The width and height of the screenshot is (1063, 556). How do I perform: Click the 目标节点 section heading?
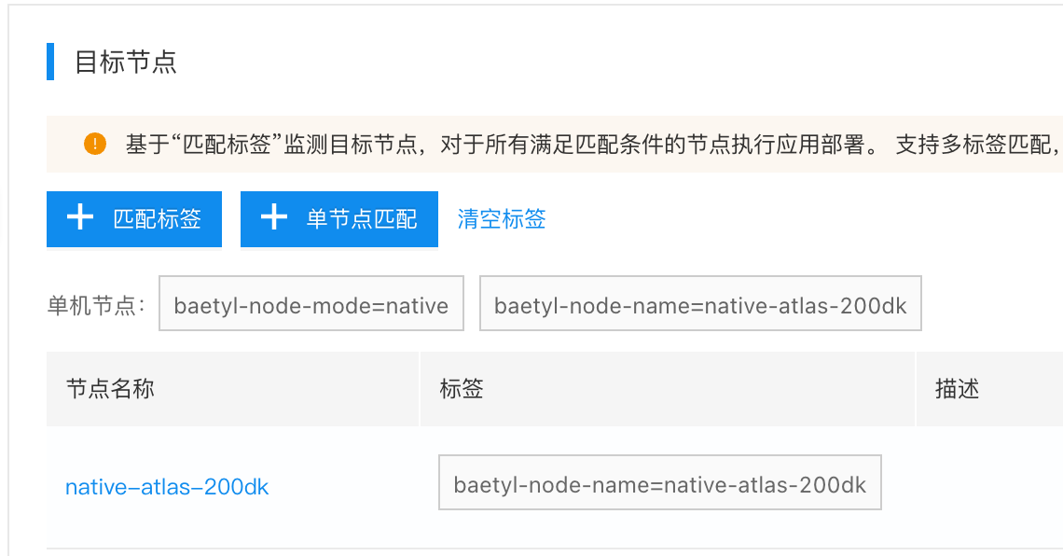(x=126, y=62)
